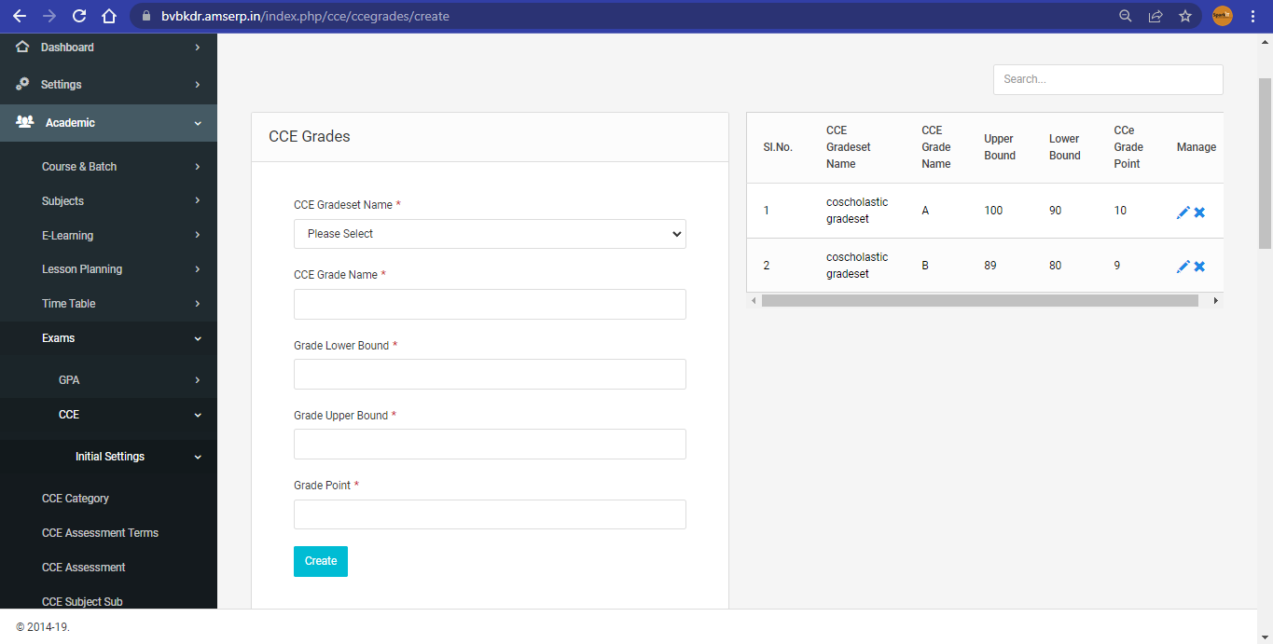
Task: Select CCE Category from the sidebar
Action: click(76, 498)
